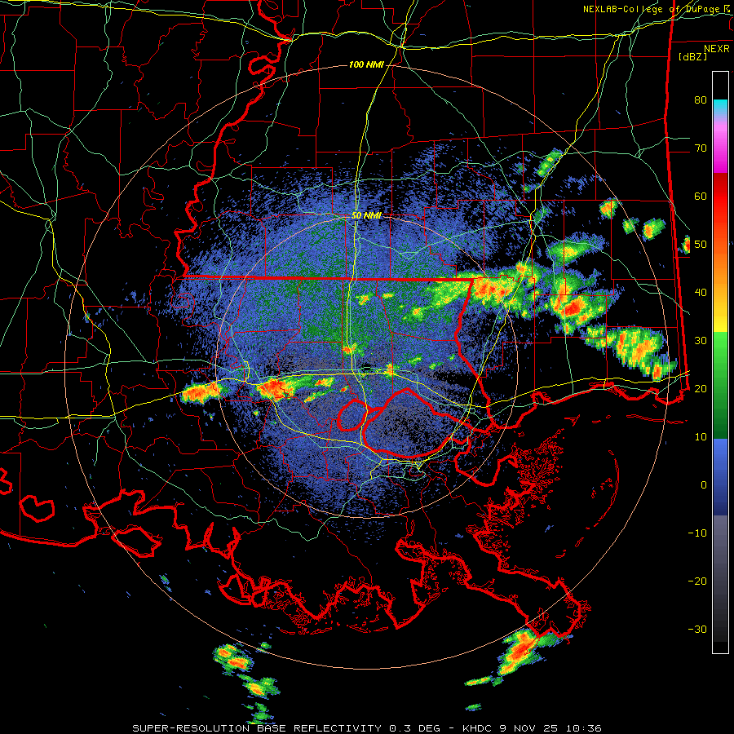Click the NEXLAB-College of DuPage header text
This screenshot has width=734, height=734.
[658, 9]
